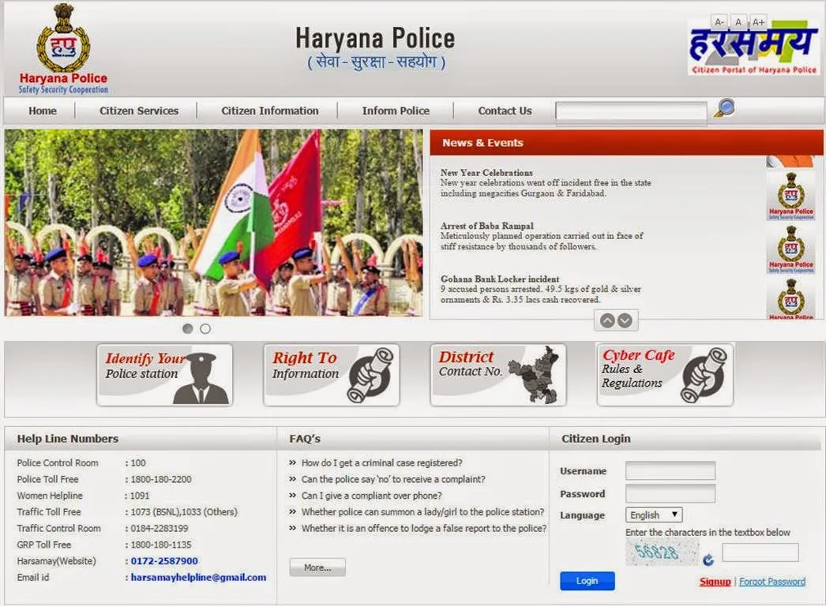Click the FAQ's section heading
The image size is (826, 606).
click(305, 439)
